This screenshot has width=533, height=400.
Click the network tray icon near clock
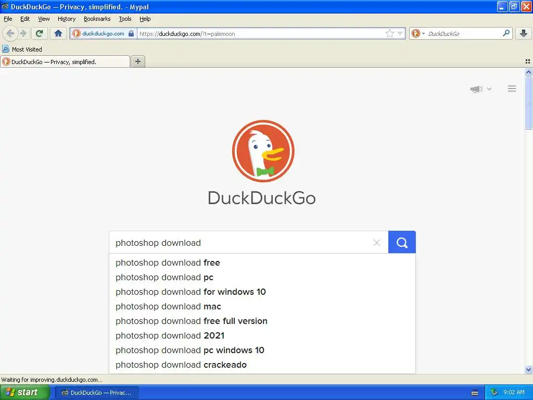494,393
